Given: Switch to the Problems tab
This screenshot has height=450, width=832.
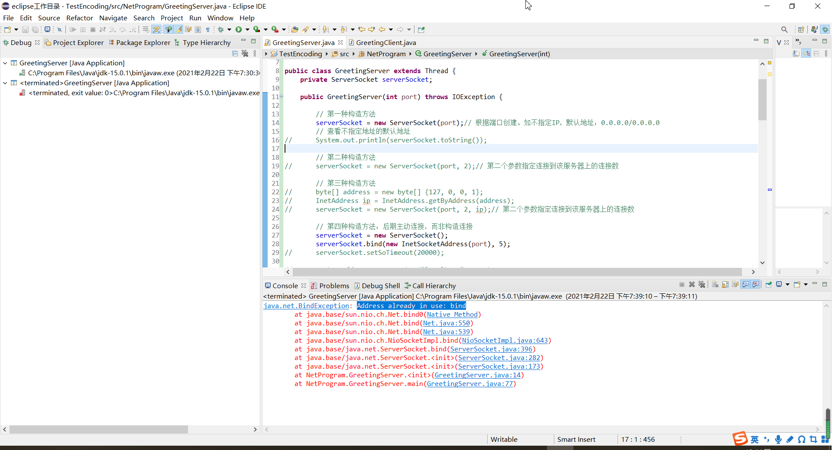Looking at the screenshot, I should click(x=330, y=286).
